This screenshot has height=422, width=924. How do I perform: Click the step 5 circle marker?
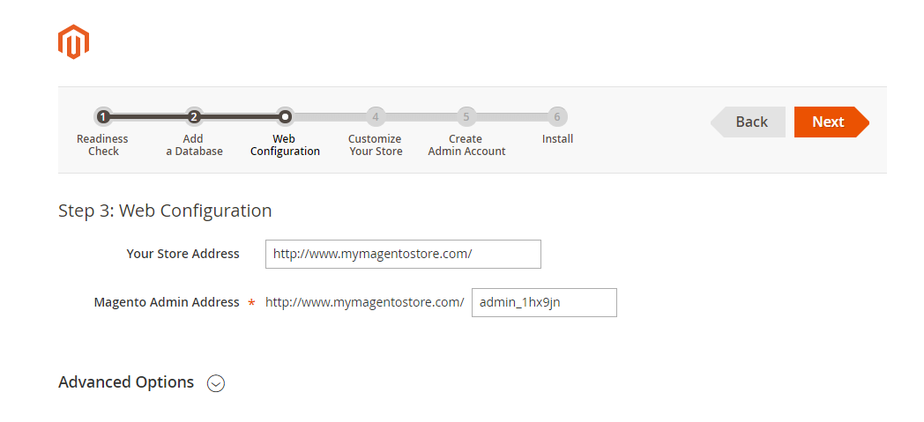click(466, 116)
